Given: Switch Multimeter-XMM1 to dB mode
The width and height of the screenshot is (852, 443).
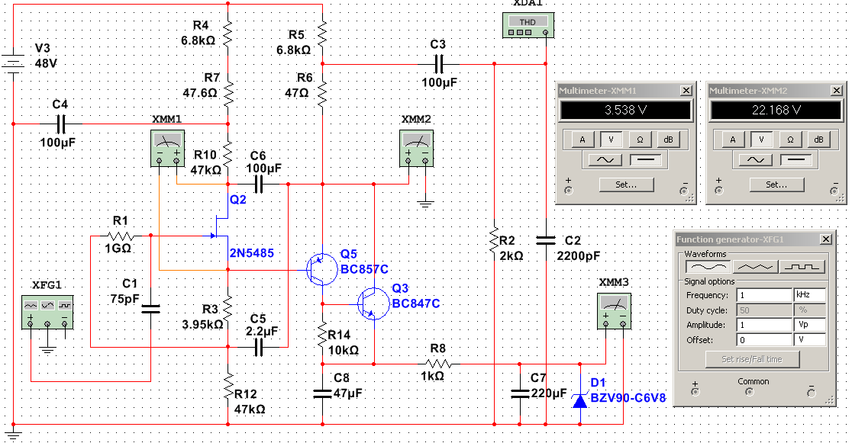Looking at the screenshot, I should click(668, 140).
